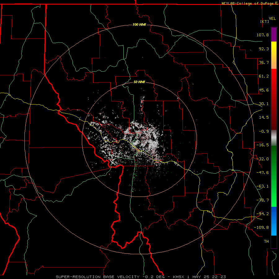Screen dimensions: 279x279
Task: Click the -94.2 velocity scale value
Action: pyautogui.click(x=263, y=214)
